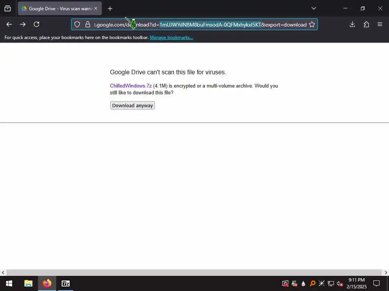
Task: Open the Firefox downloads panel
Action: coord(352,24)
